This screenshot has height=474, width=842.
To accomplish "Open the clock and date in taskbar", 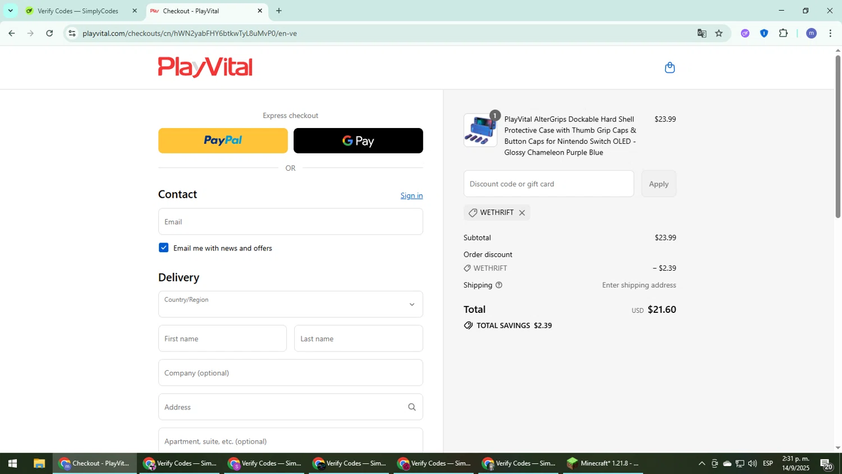I will pos(796,464).
